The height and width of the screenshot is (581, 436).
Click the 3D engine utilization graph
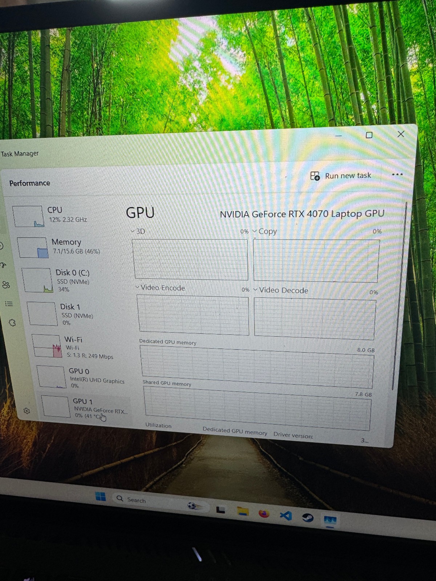(190, 259)
